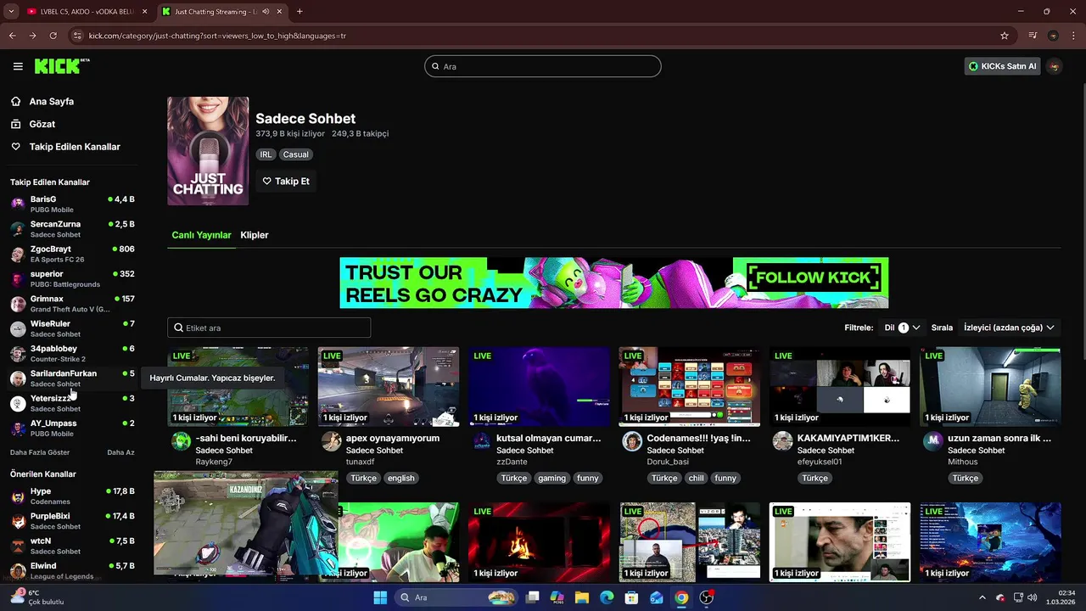
Task: Click the Etiket ara tag search field
Action: tap(269, 328)
